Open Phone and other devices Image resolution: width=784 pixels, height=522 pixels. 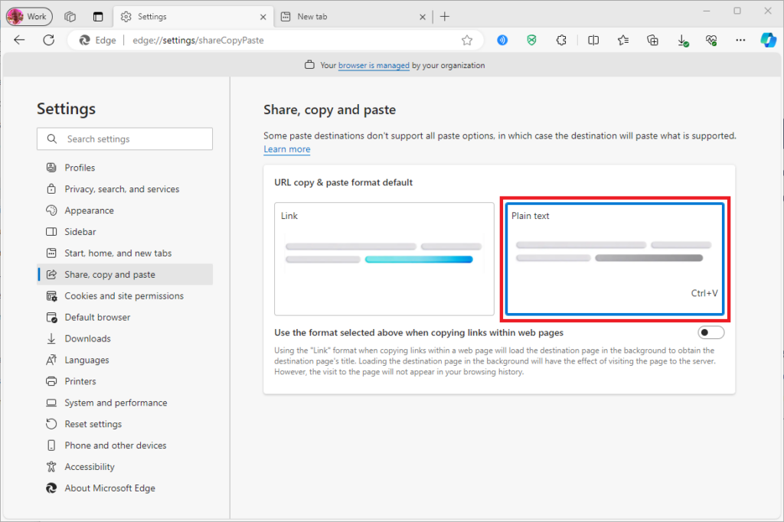125,445
